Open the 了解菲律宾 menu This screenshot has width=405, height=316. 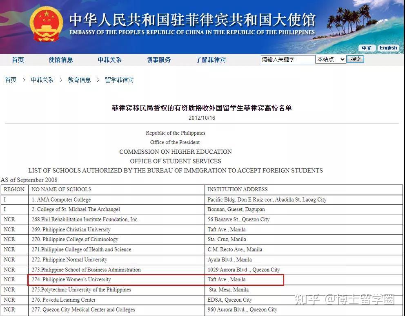211,60
